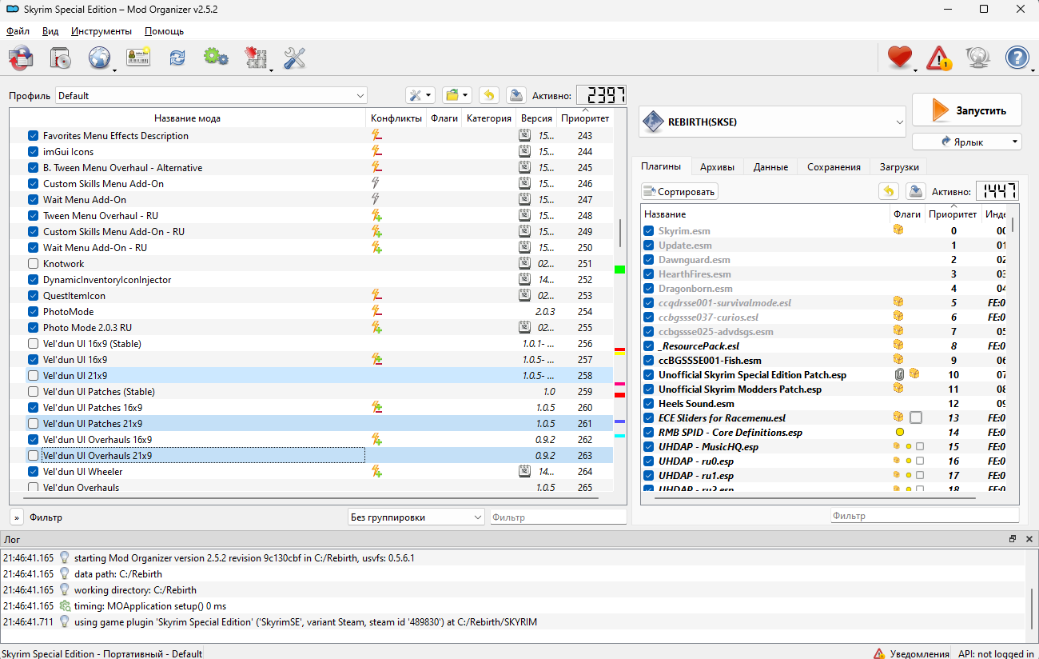Click the Запустить launch button

click(967, 110)
